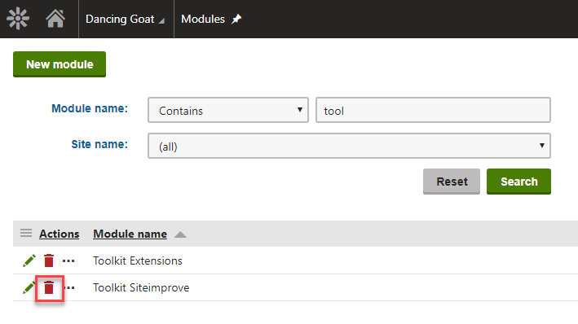Focus the module name text field
The height and width of the screenshot is (324, 578).
click(x=433, y=110)
